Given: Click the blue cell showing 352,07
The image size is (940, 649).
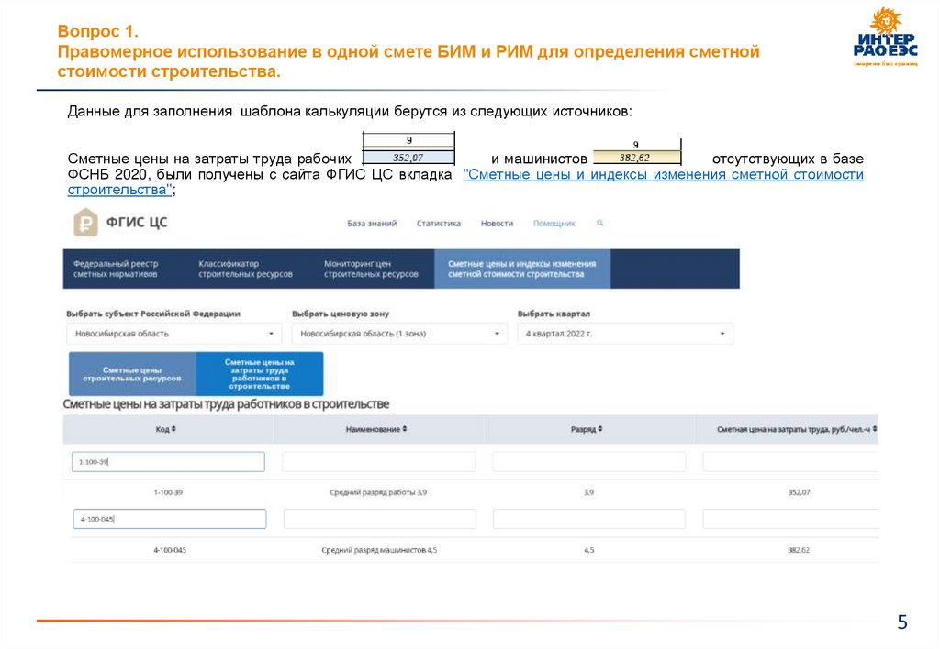Looking at the screenshot, I should pyautogui.click(x=408, y=158).
